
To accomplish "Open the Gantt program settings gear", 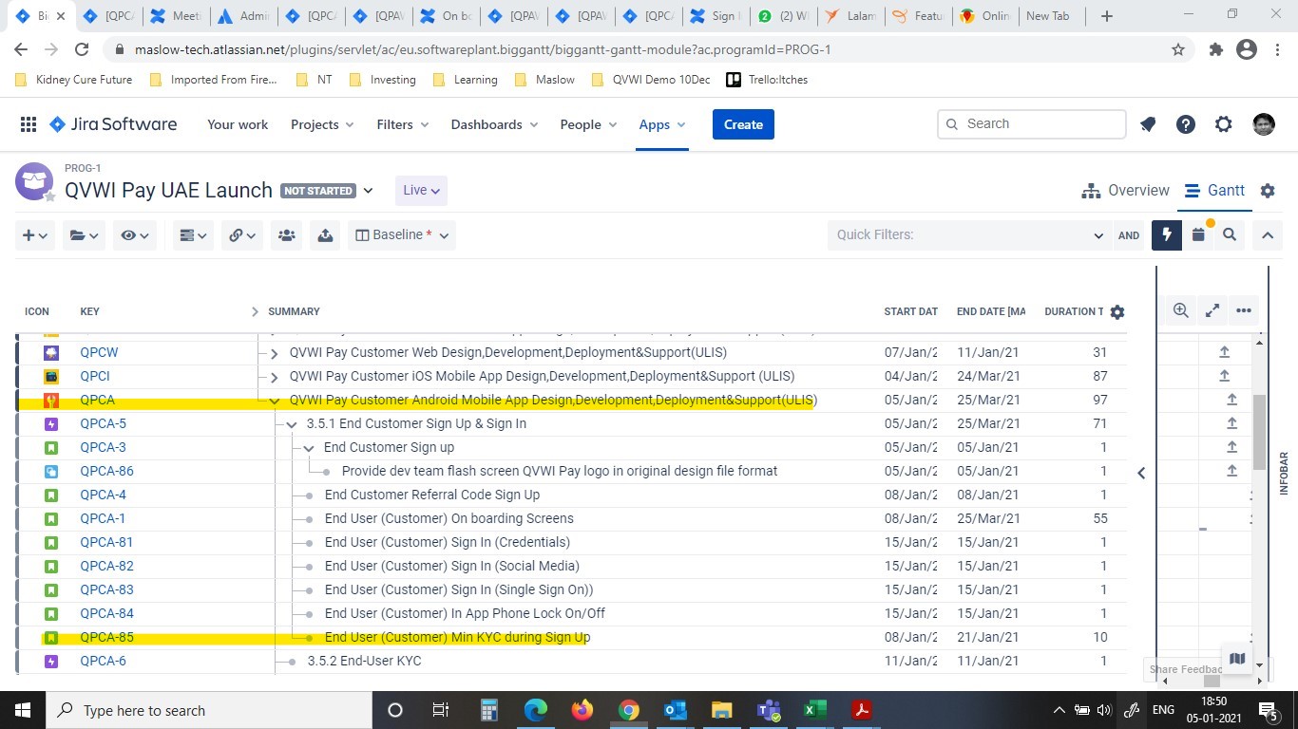I will [1268, 191].
